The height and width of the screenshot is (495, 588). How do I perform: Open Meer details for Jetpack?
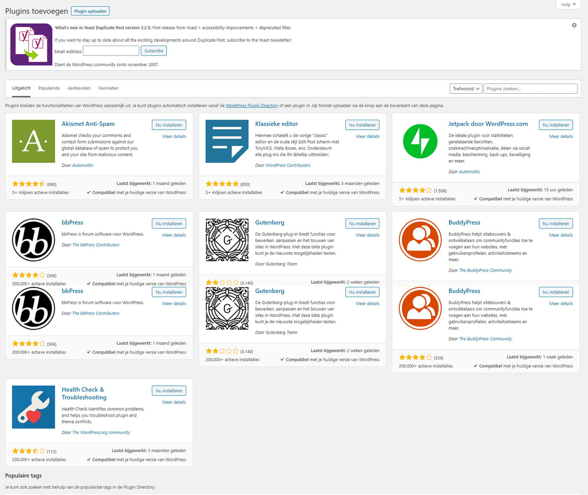tap(561, 136)
